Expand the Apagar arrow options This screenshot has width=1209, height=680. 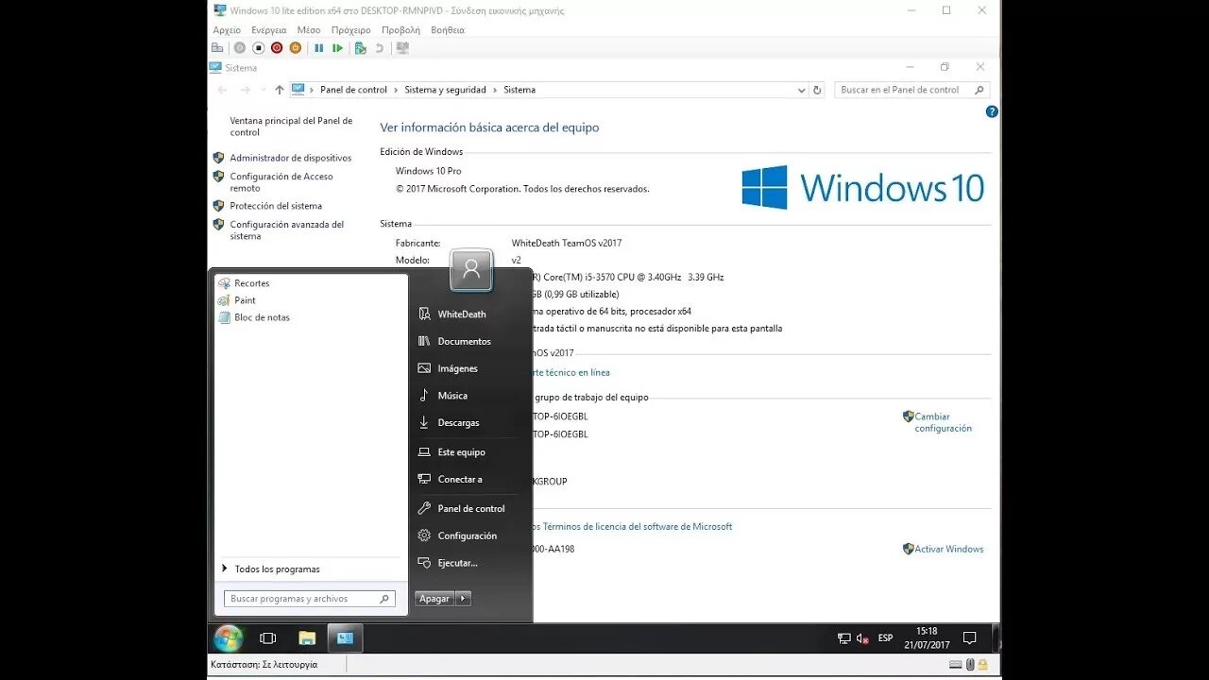point(463,599)
